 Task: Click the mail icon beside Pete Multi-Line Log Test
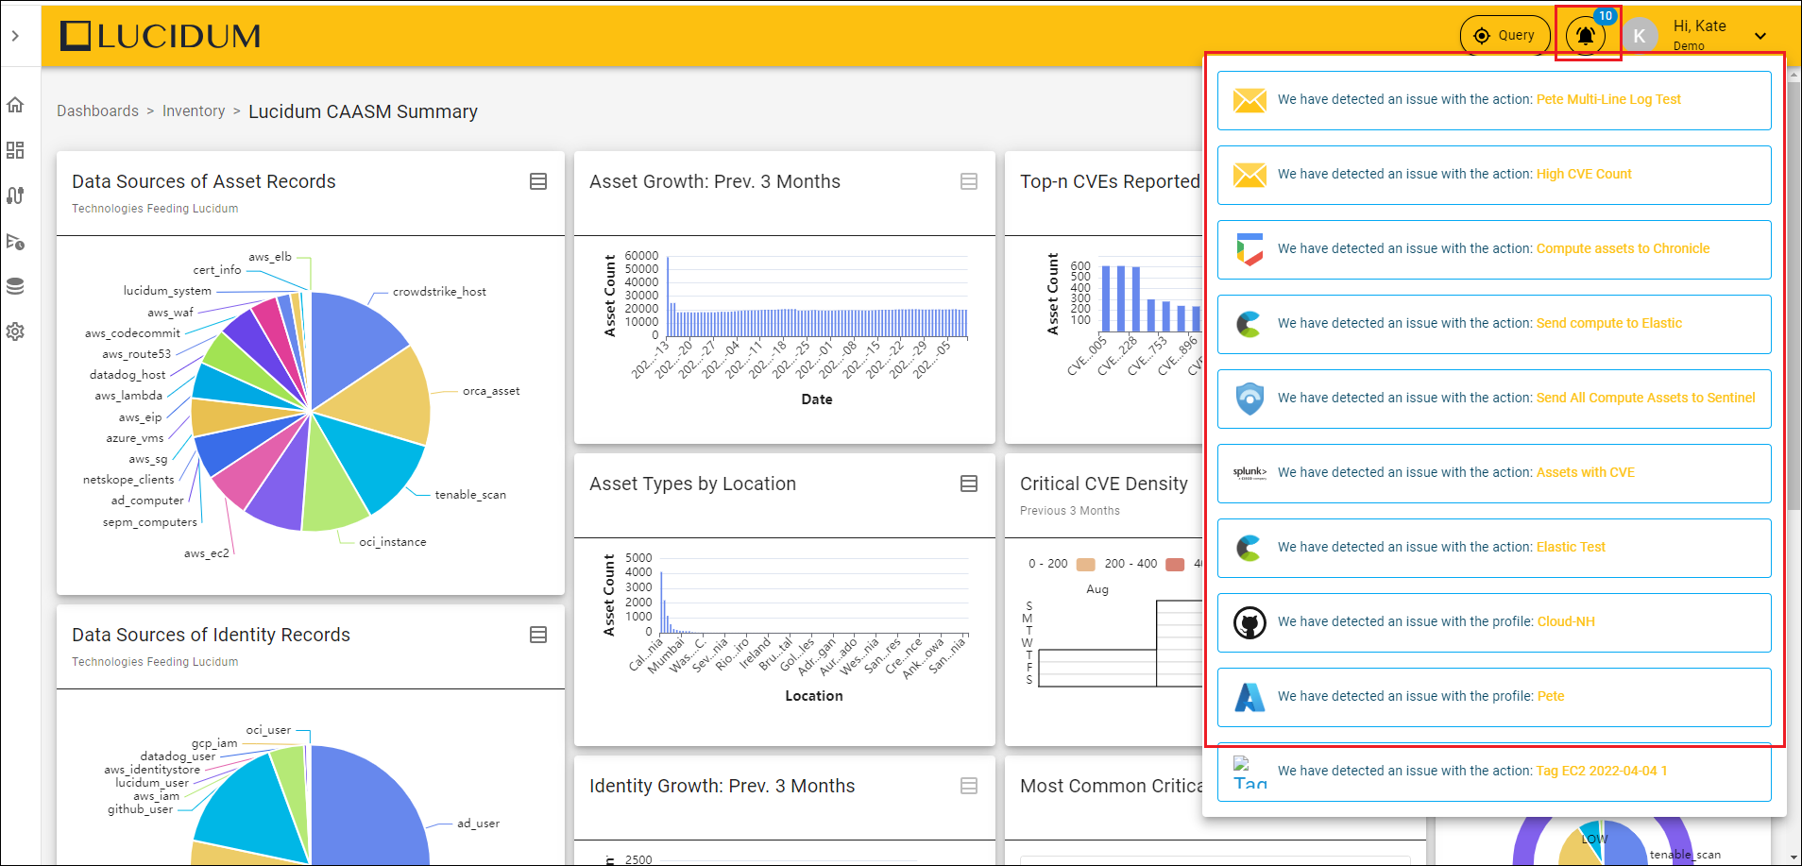pyautogui.click(x=1249, y=100)
